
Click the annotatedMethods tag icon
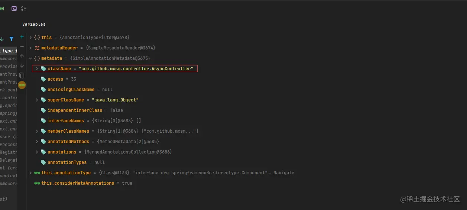tap(43, 142)
